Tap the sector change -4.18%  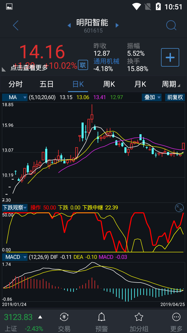(103, 69)
